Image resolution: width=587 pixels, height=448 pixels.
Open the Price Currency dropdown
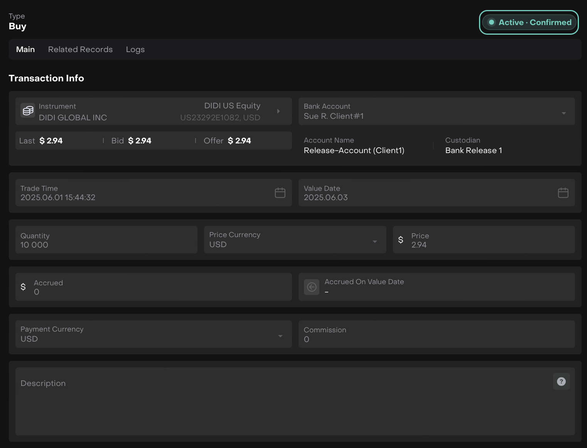point(374,242)
